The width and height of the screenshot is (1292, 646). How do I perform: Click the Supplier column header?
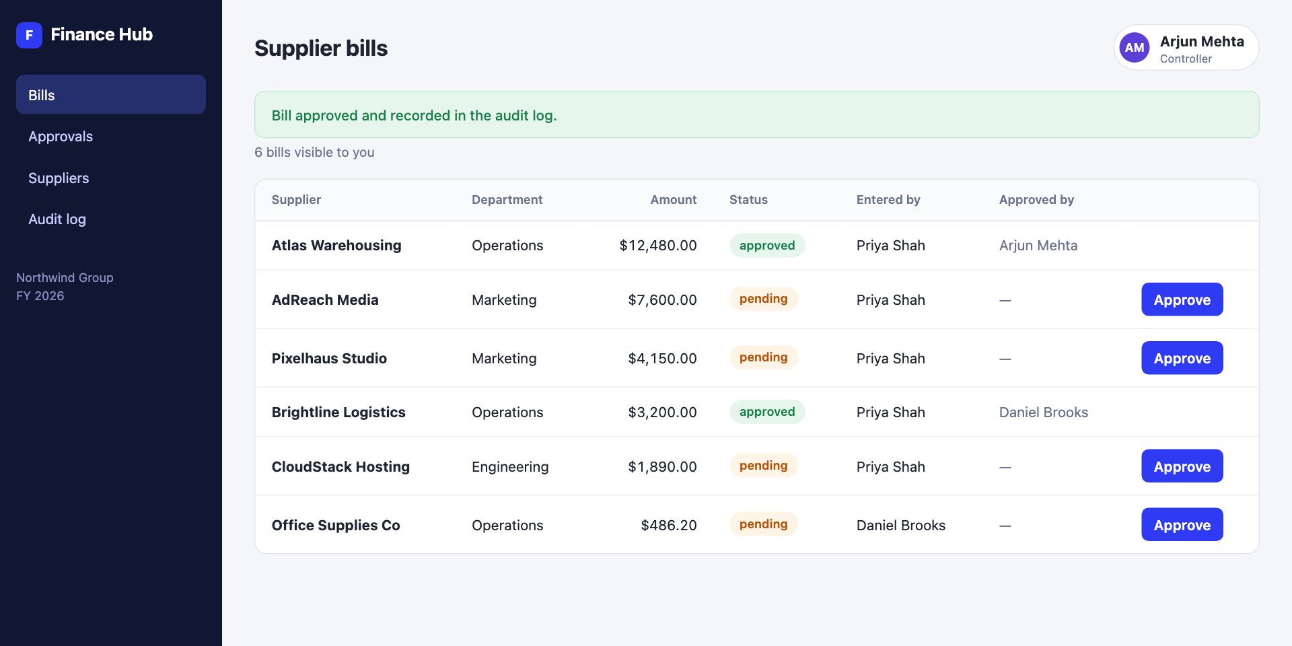[x=296, y=200]
